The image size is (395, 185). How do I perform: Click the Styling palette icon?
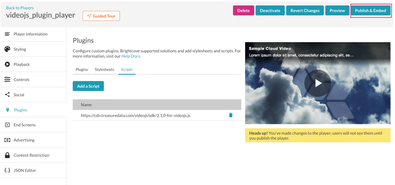(7, 49)
